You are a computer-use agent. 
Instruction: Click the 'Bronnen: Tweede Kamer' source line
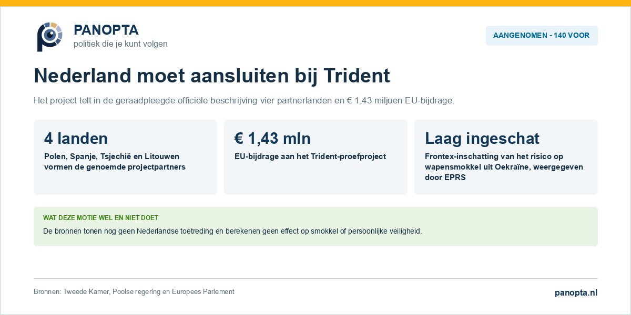pyautogui.click(x=134, y=292)
